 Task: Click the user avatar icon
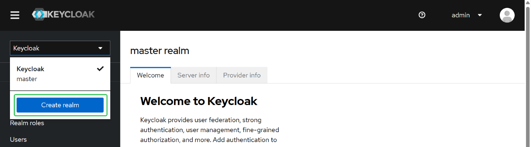click(x=507, y=15)
